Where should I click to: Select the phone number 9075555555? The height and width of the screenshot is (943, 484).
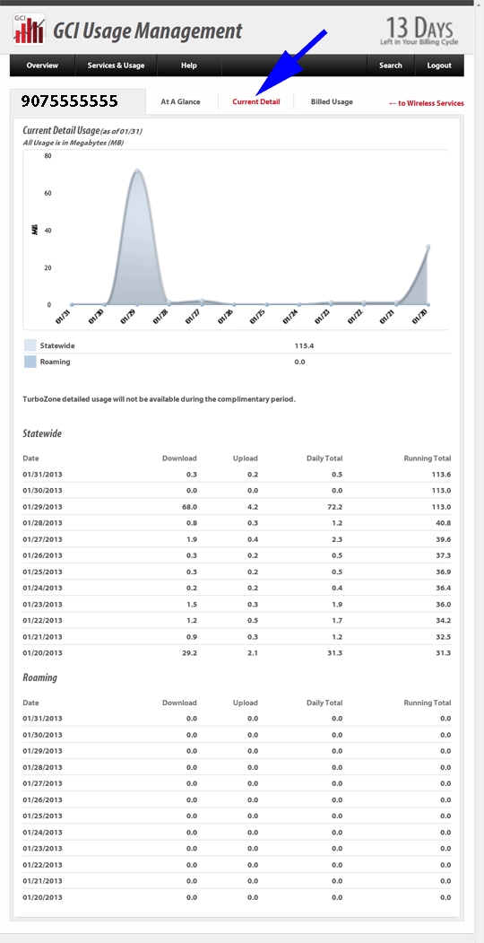click(70, 101)
